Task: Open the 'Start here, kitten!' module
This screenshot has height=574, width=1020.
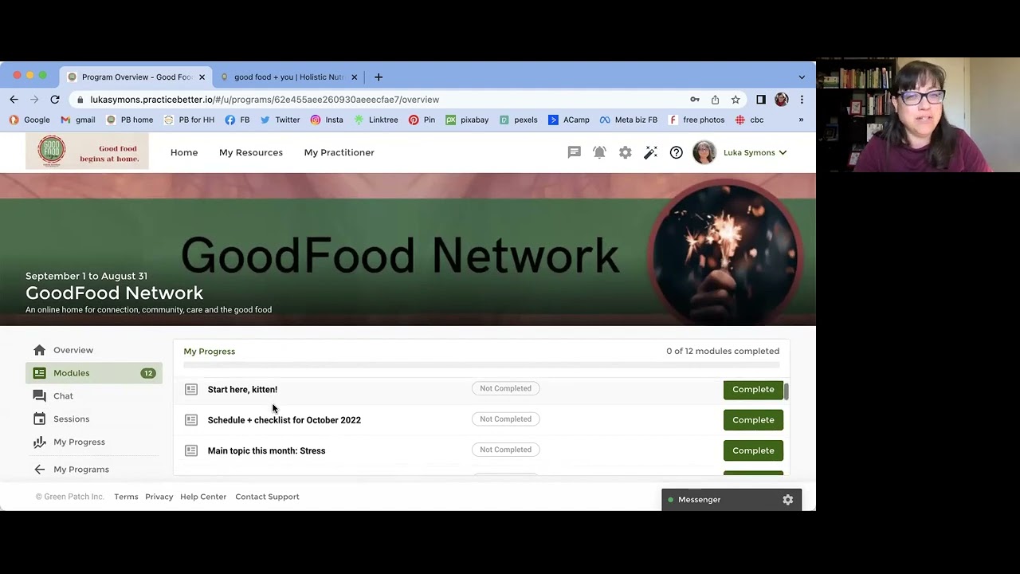Action: pyautogui.click(x=242, y=390)
